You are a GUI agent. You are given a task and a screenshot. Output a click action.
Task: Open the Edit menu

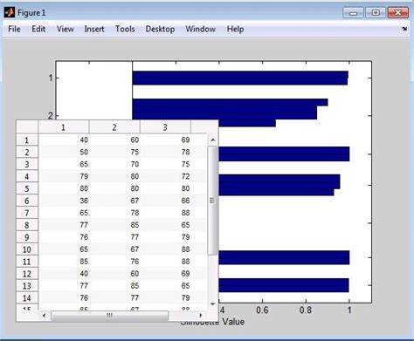[x=38, y=29]
